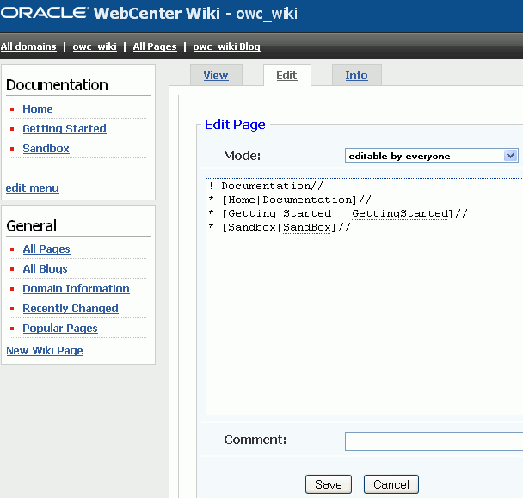Open the Info tab

(x=356, y=76)
